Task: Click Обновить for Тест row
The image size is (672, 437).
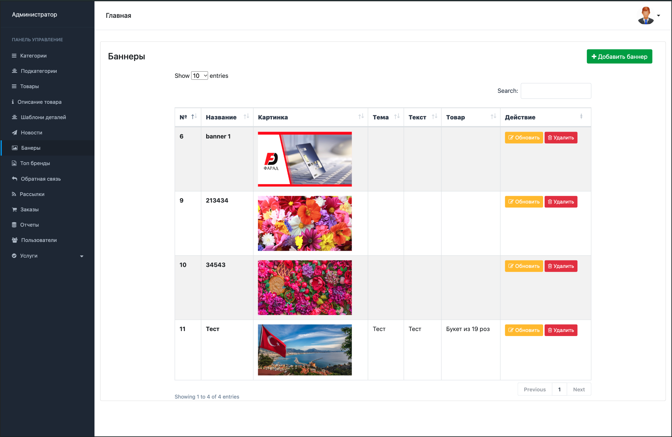Action: click(524, 330)
